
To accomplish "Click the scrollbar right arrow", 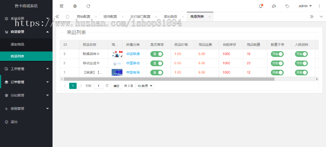I will pos(317,79).
